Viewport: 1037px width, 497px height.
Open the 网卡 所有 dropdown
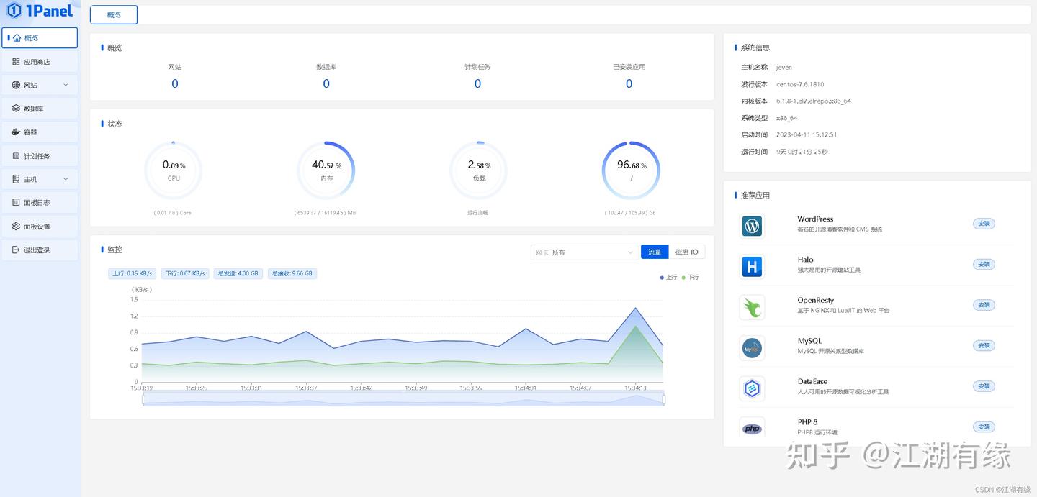583,252
